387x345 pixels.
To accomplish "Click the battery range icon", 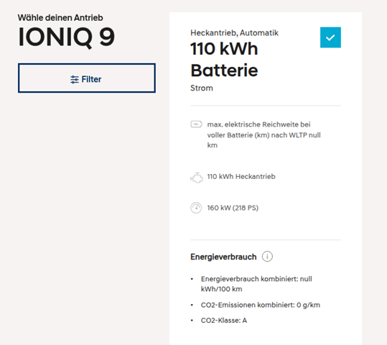I will point(196,124).
